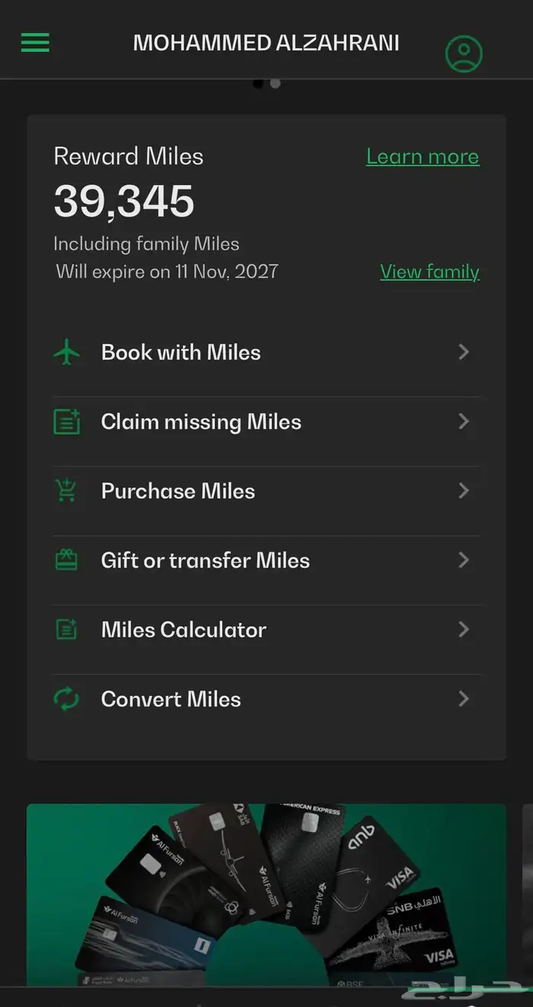
Task: Open the hamburger menu
Action: (35, 43)
